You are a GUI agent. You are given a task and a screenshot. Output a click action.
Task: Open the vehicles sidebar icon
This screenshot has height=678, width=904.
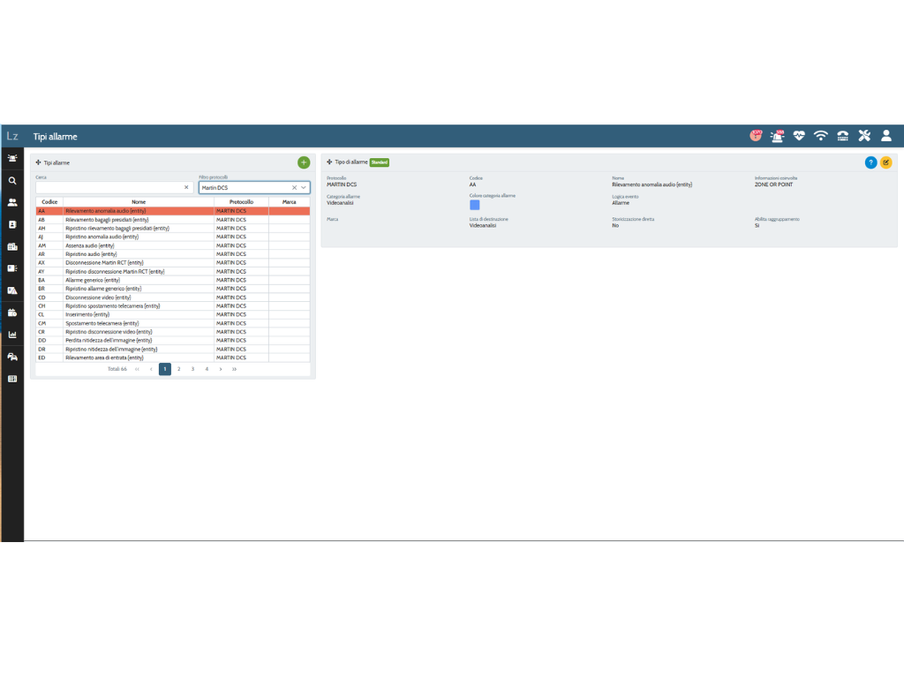(12, 357)
